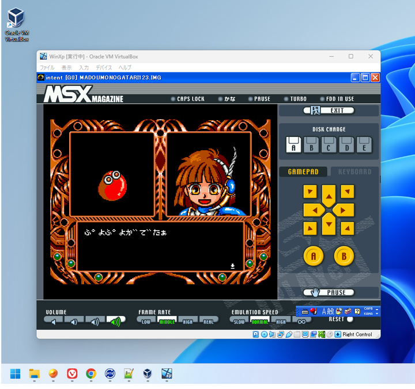Switch to the KEYBOARD tab
The height and width of the screenshot is (389, 415).
354,172
